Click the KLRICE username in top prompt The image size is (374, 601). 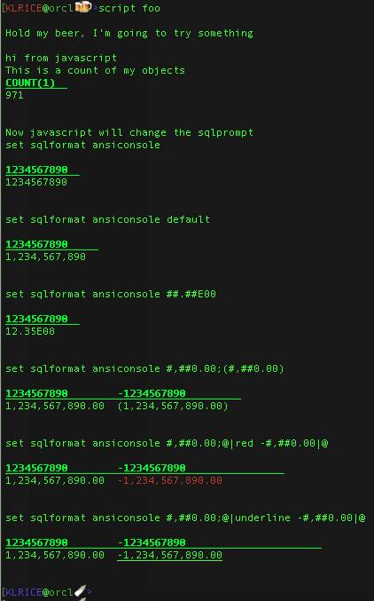(x=24, y=8)
